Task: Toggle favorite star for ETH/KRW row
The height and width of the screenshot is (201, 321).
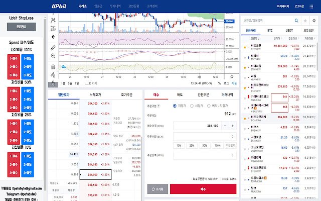Action: (245, 68)
